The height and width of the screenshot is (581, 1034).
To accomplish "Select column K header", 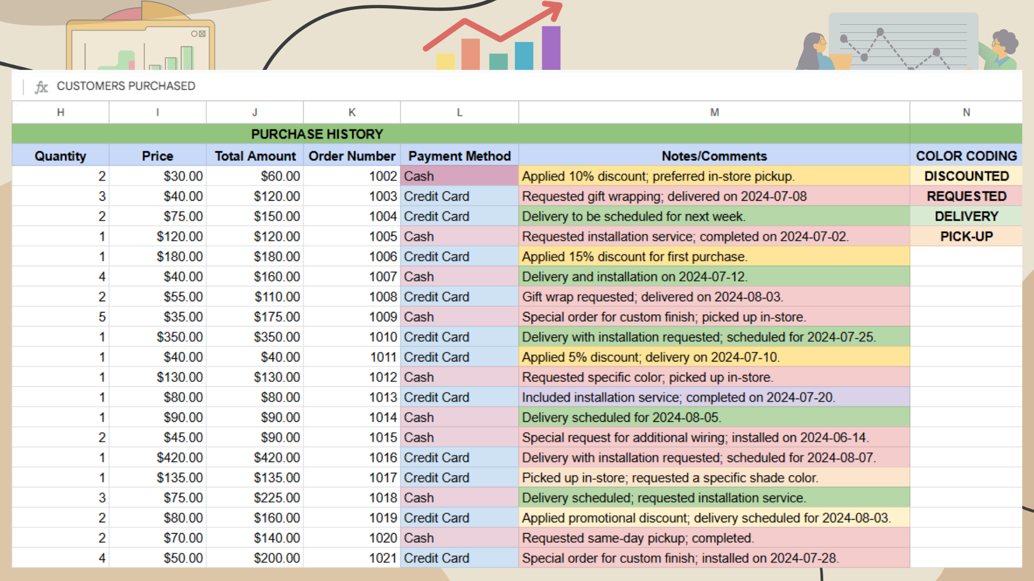I will 352,112.
